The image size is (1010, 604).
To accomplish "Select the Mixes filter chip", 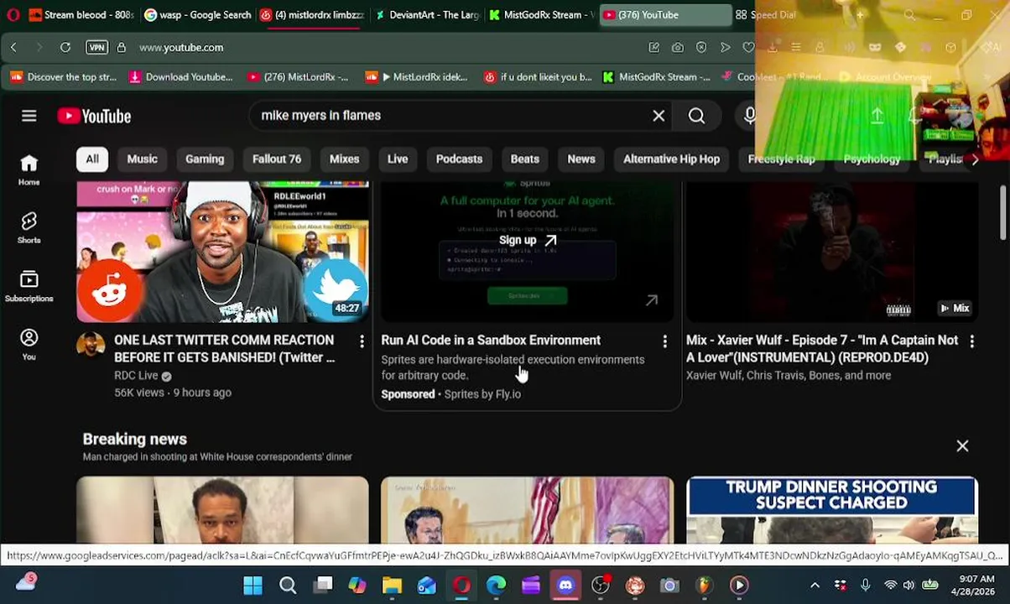I will point(344,159).
